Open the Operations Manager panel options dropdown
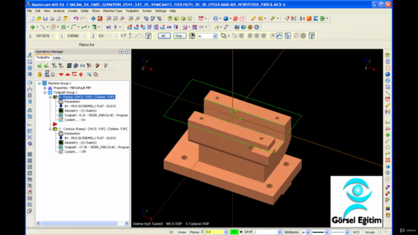The image size is (418, 235). 121,52
